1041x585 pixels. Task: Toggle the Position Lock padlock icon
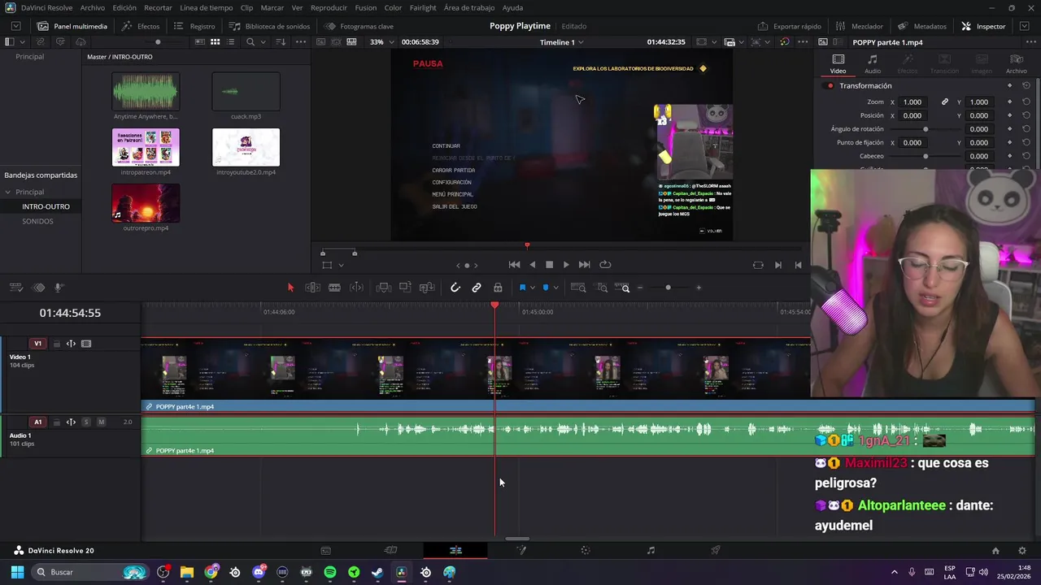point(498,288)
